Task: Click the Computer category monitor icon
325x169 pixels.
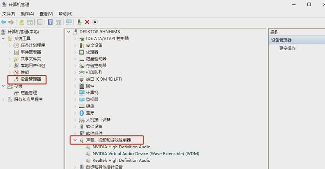Action: (x=82, y=93)
